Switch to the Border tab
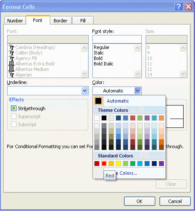This screenshot has width=195, height=211. point(60,21)
